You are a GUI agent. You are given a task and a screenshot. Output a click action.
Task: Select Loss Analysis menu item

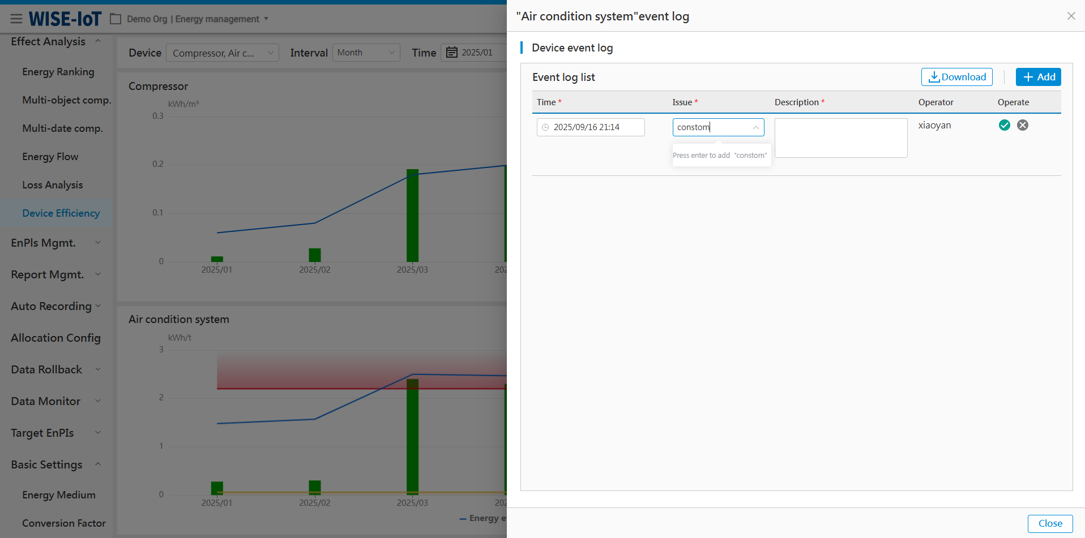(x=52, y=185)
